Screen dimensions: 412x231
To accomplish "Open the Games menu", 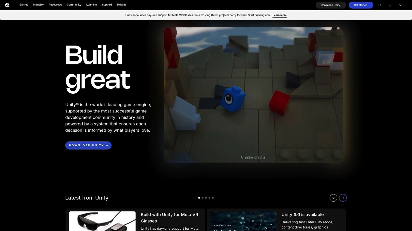I will pos(24,5).
